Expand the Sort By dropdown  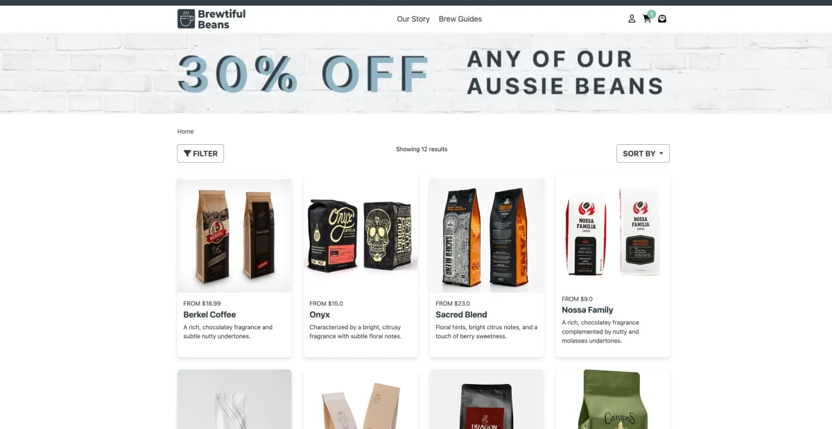coord(643,153)
